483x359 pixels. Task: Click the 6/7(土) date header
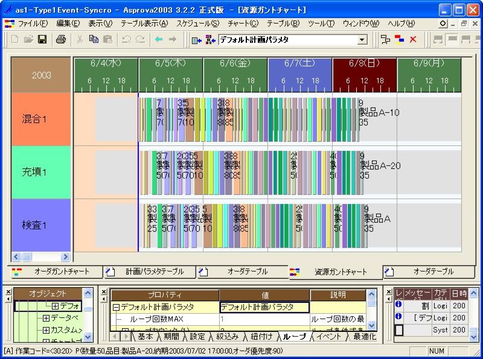coord(300,75)
